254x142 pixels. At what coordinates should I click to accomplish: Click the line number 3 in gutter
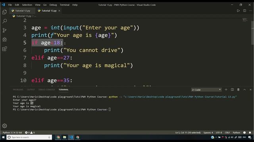25,28
